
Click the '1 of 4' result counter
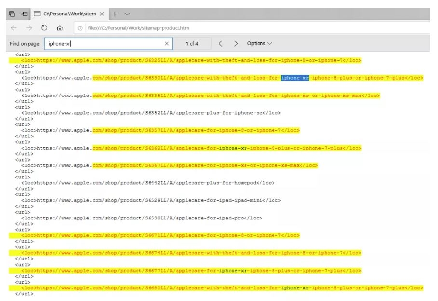point(192,44)
